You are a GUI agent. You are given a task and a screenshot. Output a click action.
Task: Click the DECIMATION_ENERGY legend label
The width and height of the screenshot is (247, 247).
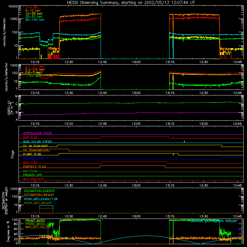point(40,191)
